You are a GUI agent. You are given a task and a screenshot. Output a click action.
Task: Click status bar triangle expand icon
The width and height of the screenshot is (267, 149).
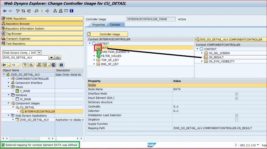click(236, 145)
